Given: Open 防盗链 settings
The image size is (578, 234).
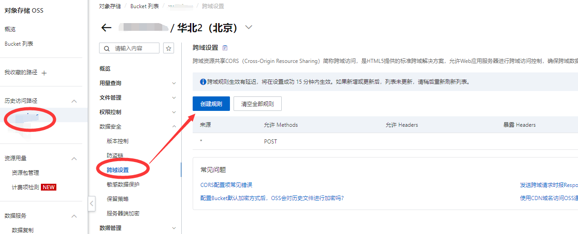Looking at the screenshot, I should (x=115, y=155).
